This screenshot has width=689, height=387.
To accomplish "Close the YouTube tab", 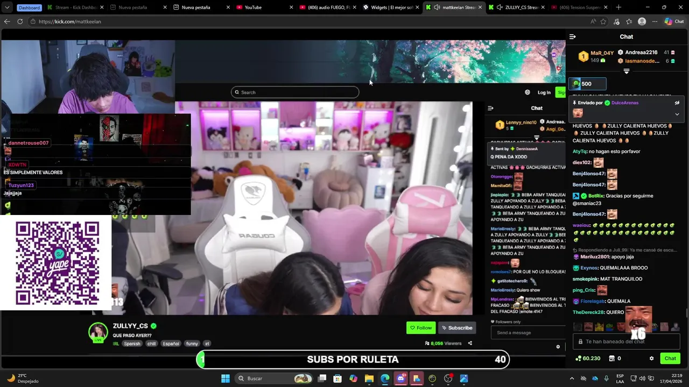I will tap(291, 8).
